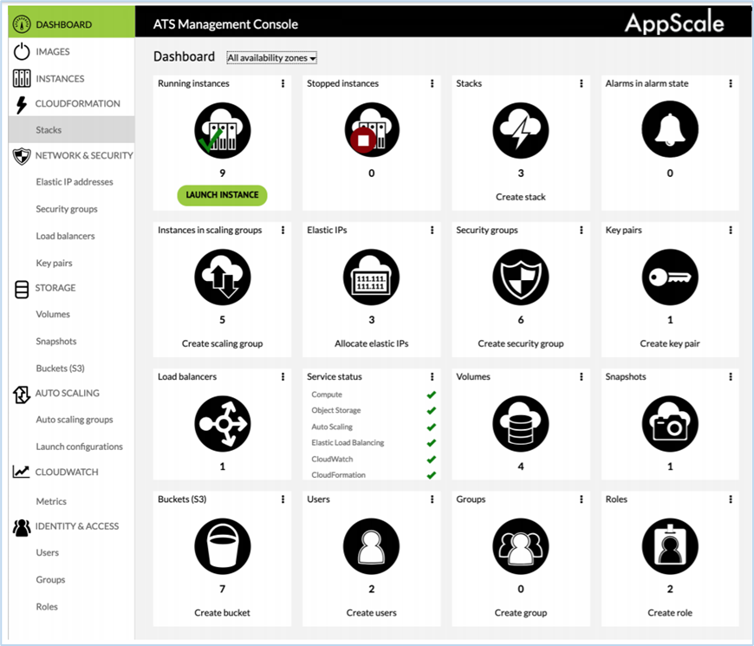Viewport: 754px width, 646px height.
Task: Click the Create bucket link
Action: click(222, 612)
